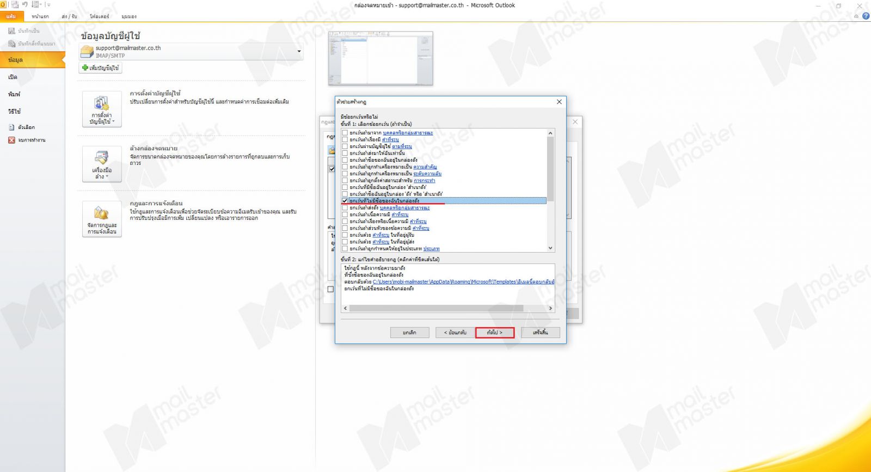Click the เพิ่มบัญชีผู้ใช้ (Add Account) plus button

101,68
